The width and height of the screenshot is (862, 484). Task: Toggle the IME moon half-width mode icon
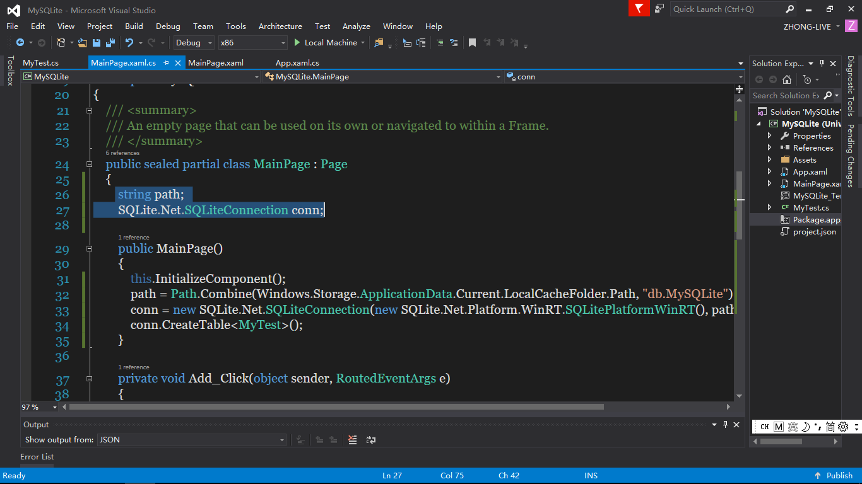coord(805,427)
